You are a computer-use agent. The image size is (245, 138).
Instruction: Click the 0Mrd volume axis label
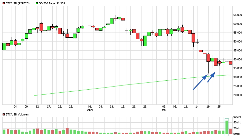tap(237, 134)
